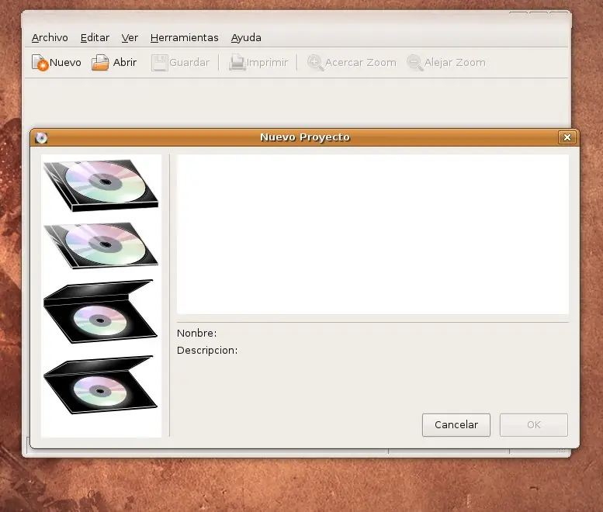This screenshot has height=512, width=603.
Task: Open the Archivo menu
Action: [x=50, y=38]
